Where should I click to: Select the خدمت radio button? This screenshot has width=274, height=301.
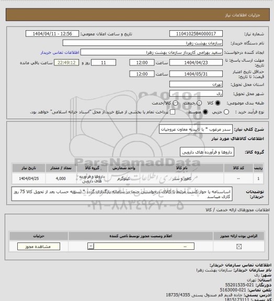pos(199,103)
